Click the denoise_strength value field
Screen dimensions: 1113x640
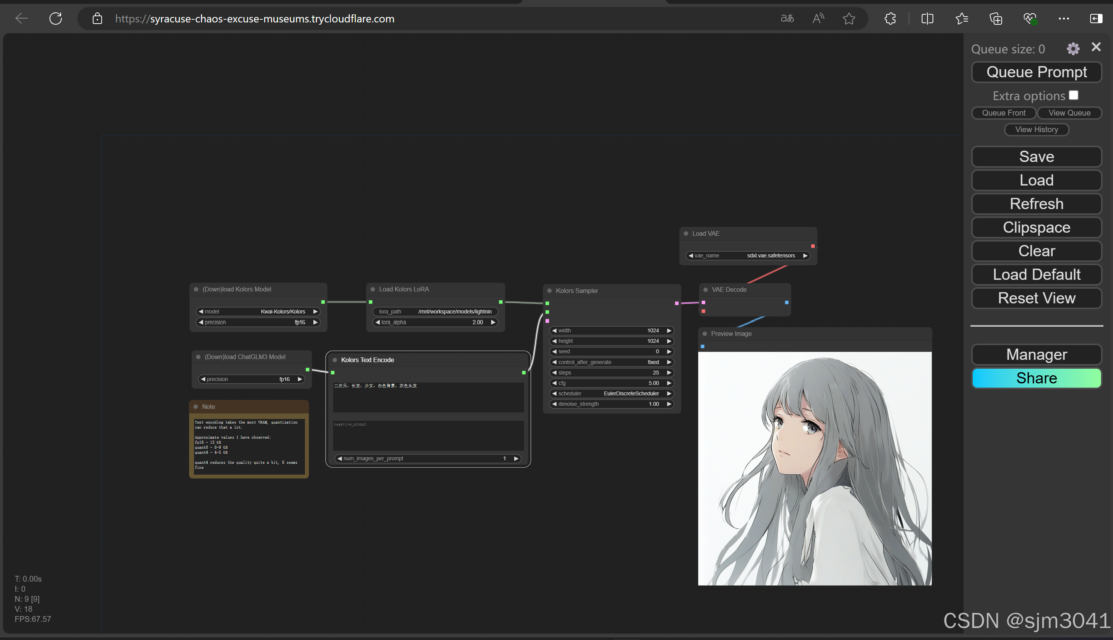click(612, 404)
